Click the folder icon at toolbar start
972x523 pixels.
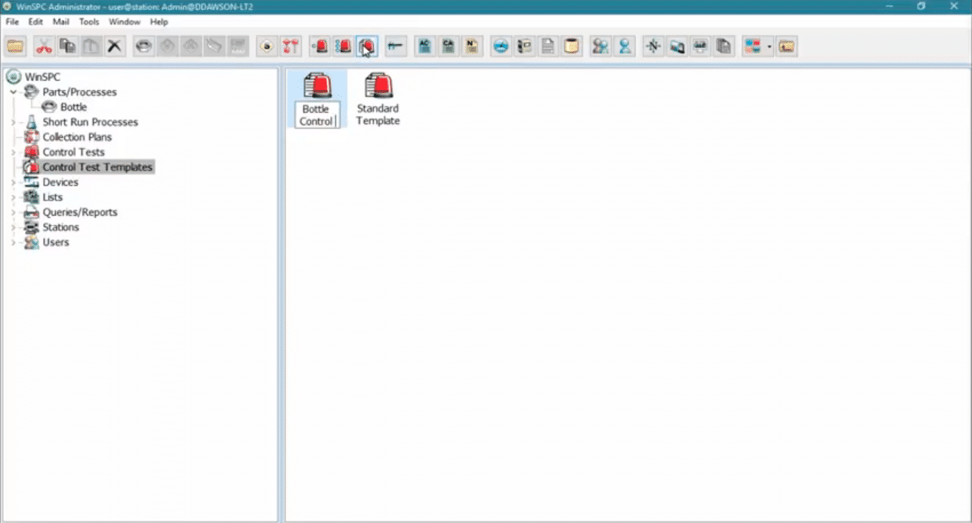point(15,47)
